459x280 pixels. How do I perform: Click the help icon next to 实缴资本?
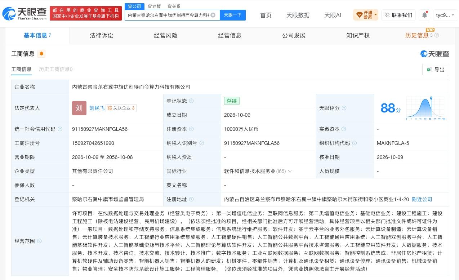pyautogui.click(x=344, y=129)
